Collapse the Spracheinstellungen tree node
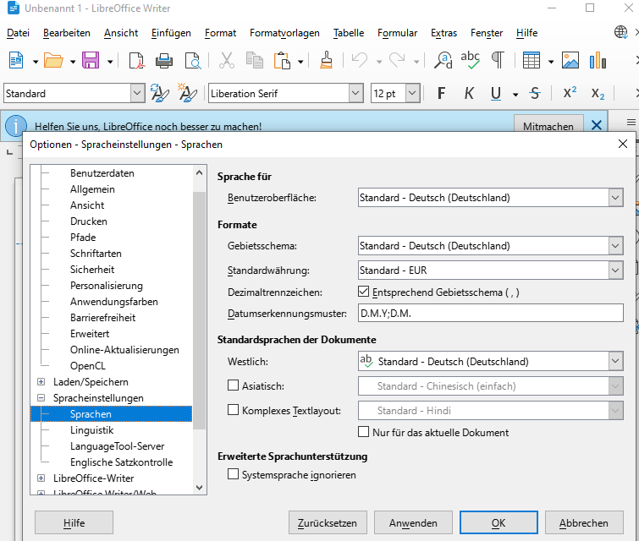The width and height of the screenshot is (639, 541). click(41, 397)
